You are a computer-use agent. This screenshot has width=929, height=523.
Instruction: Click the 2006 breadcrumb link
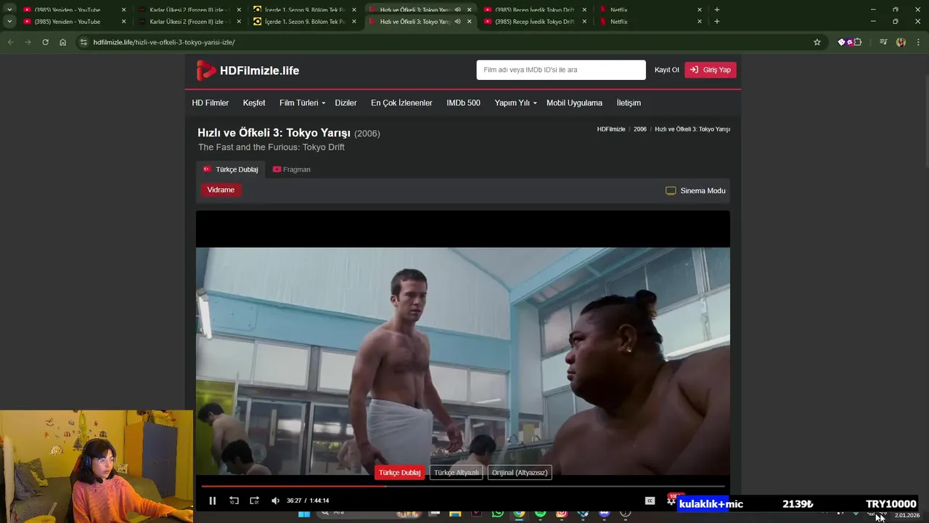pyautogui.click(x=640, y=129)
